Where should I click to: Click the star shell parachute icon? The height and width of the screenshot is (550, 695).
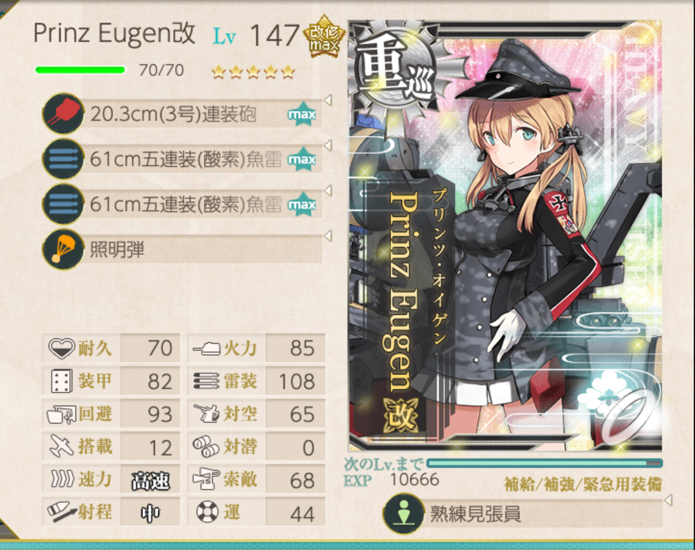click(63, 249)
